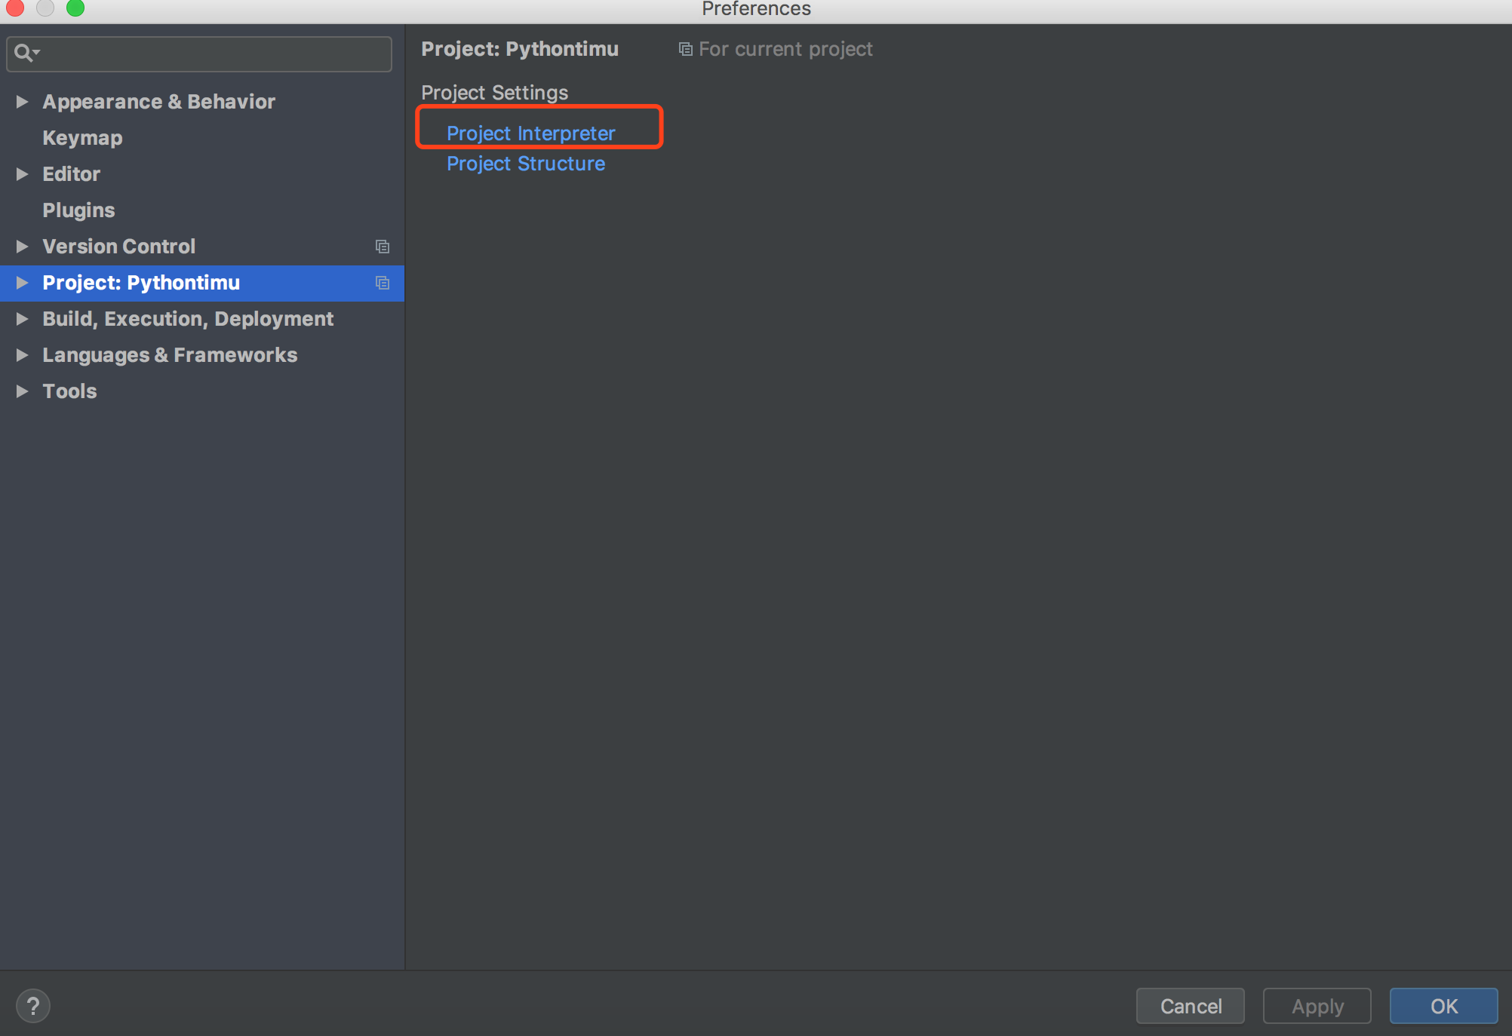The height and width of the screenshot is (1036, 1512).
Task: Select the Plugins settings entry
Action: click(x=78, y=210)
